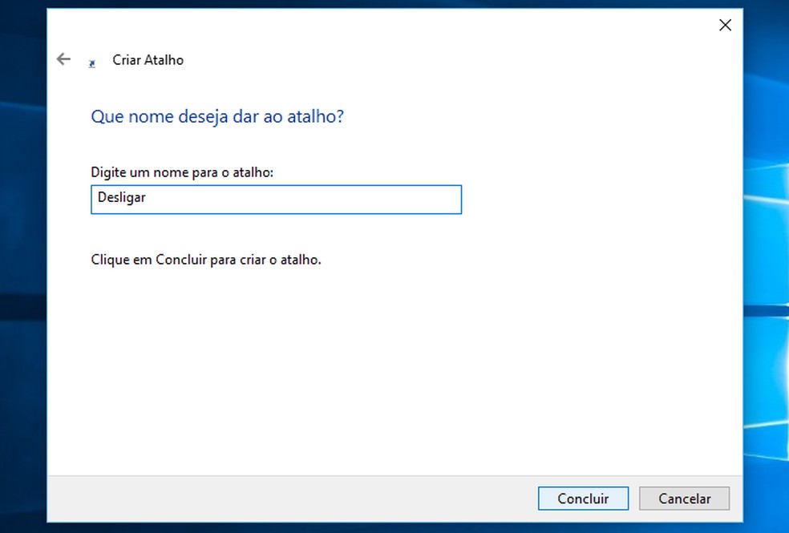Viewport: 789px width, 533px height.
Task: Select the text Desligar in the field
Action: pos(121,197)
